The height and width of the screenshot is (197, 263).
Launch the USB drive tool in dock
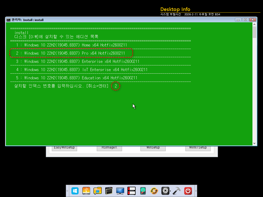86,191
